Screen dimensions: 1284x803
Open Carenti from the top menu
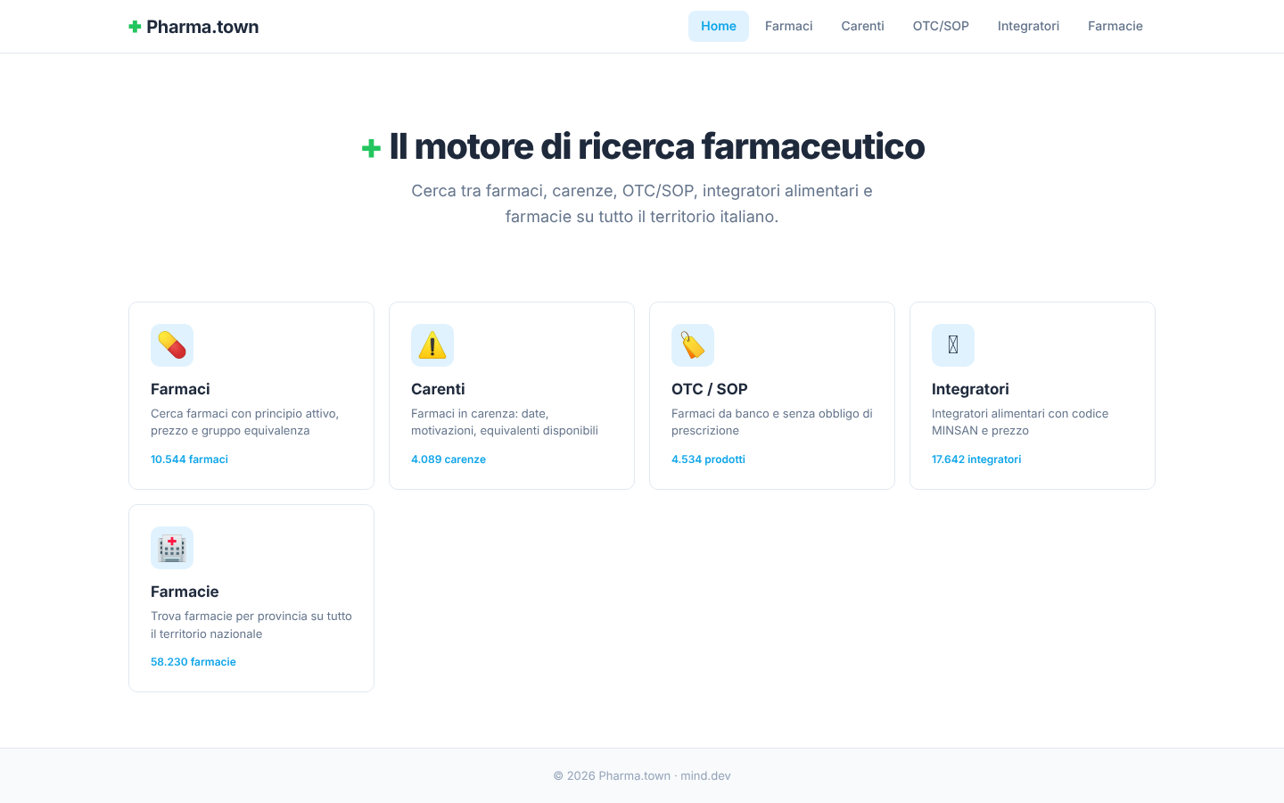tap(862, 26)
